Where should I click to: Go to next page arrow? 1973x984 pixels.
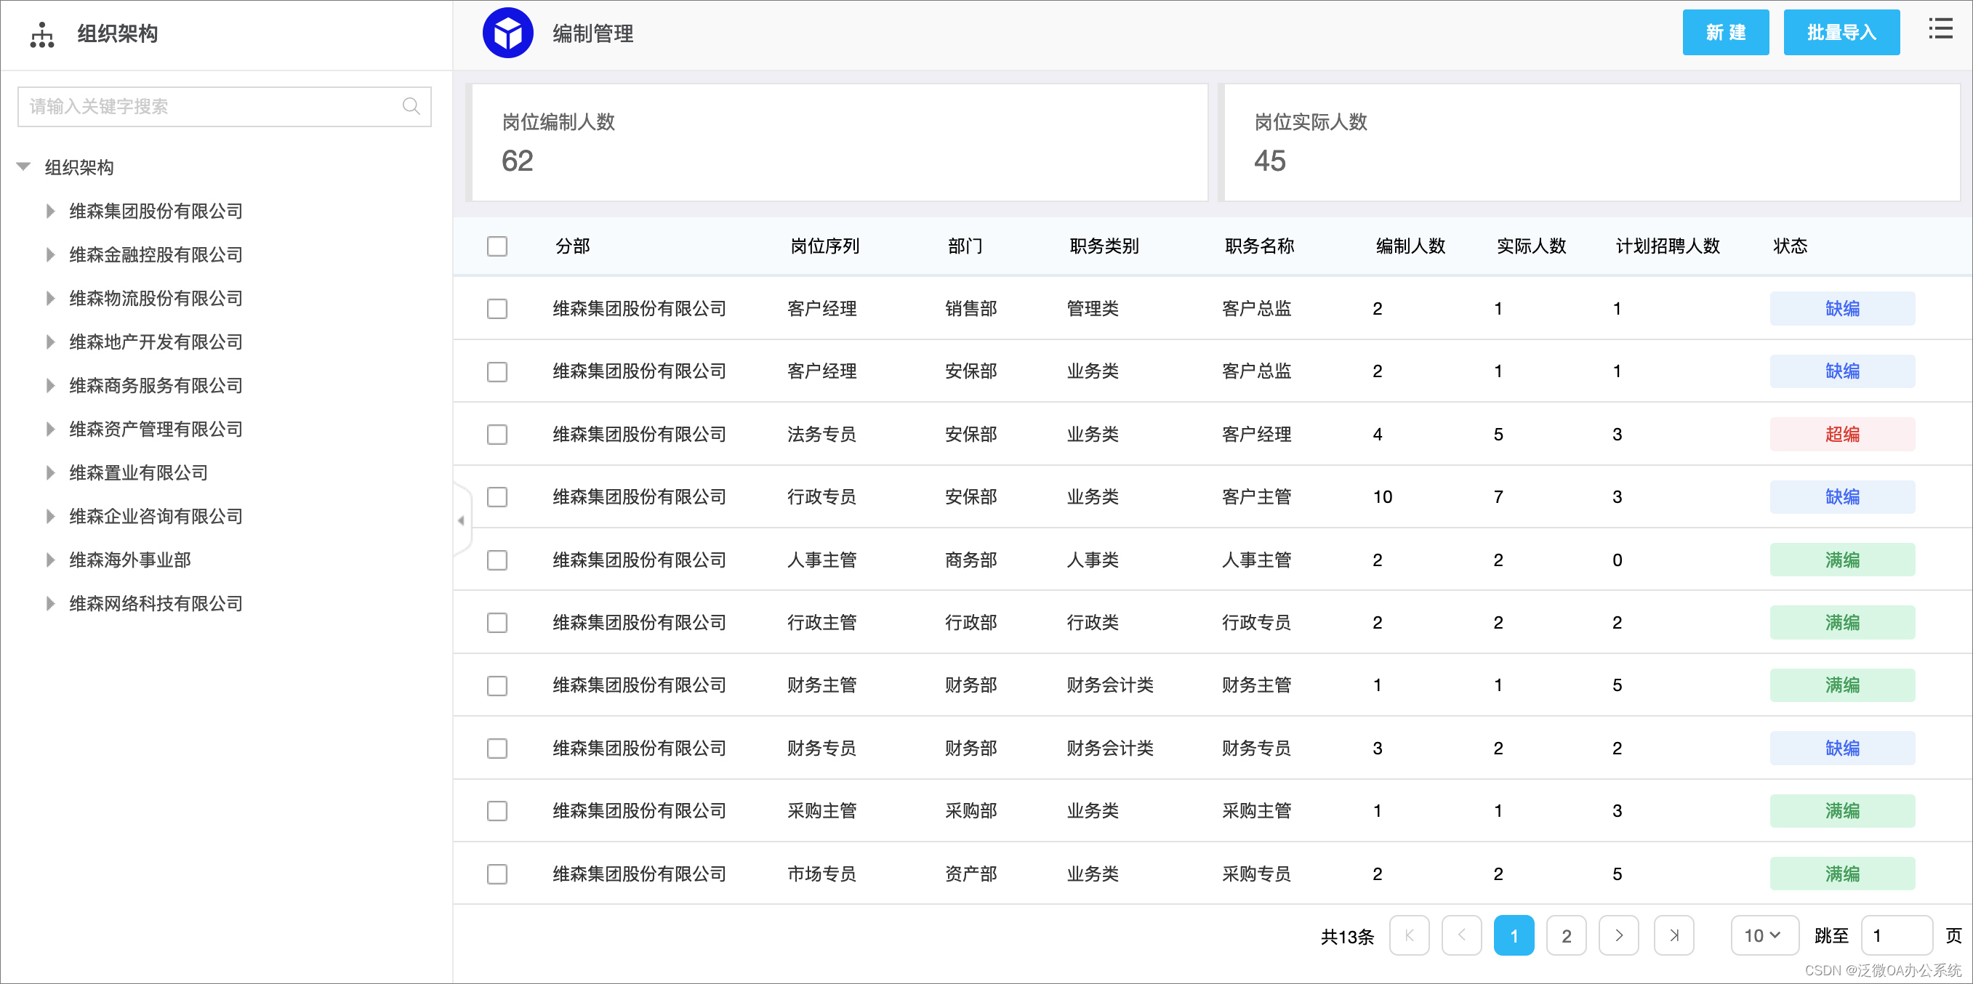click(x=1618, y=935)
